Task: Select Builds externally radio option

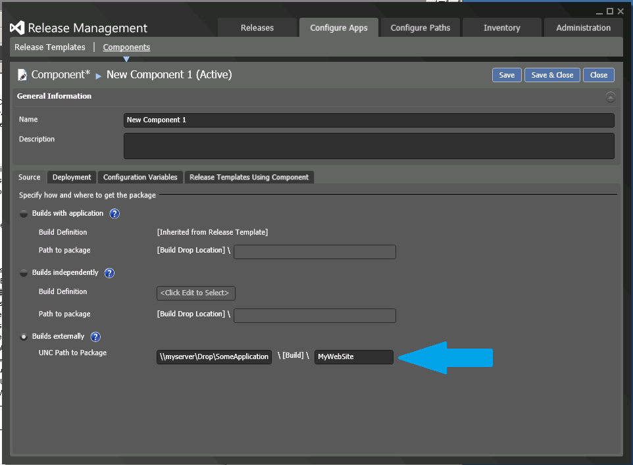Action: pyautogui.click(x=24, y=337)
